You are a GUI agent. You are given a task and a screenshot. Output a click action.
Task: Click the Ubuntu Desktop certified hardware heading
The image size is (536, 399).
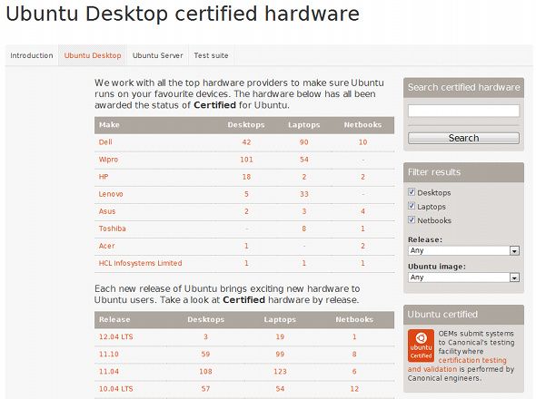[x=183, y=14]
